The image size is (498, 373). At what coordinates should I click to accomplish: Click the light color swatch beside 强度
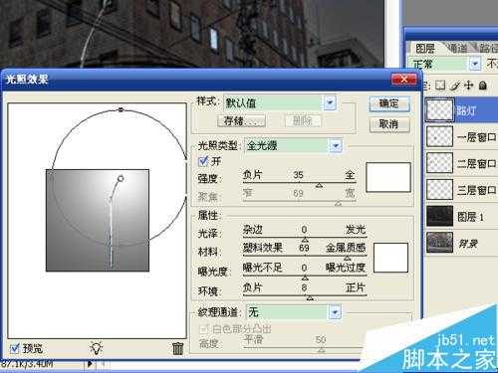point(388,177)
